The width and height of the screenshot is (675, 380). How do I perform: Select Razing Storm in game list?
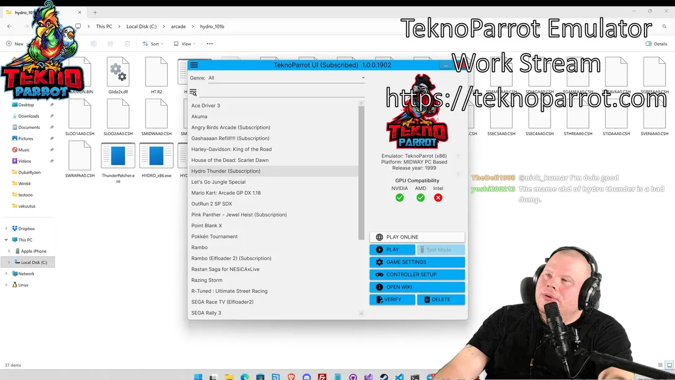[x=273, y=280]
